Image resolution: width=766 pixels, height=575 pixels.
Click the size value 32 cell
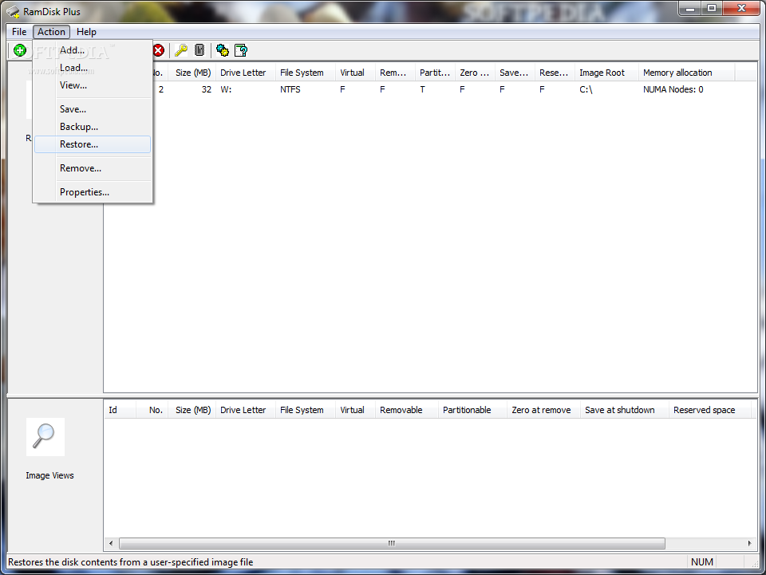click(x=207, y=89)
